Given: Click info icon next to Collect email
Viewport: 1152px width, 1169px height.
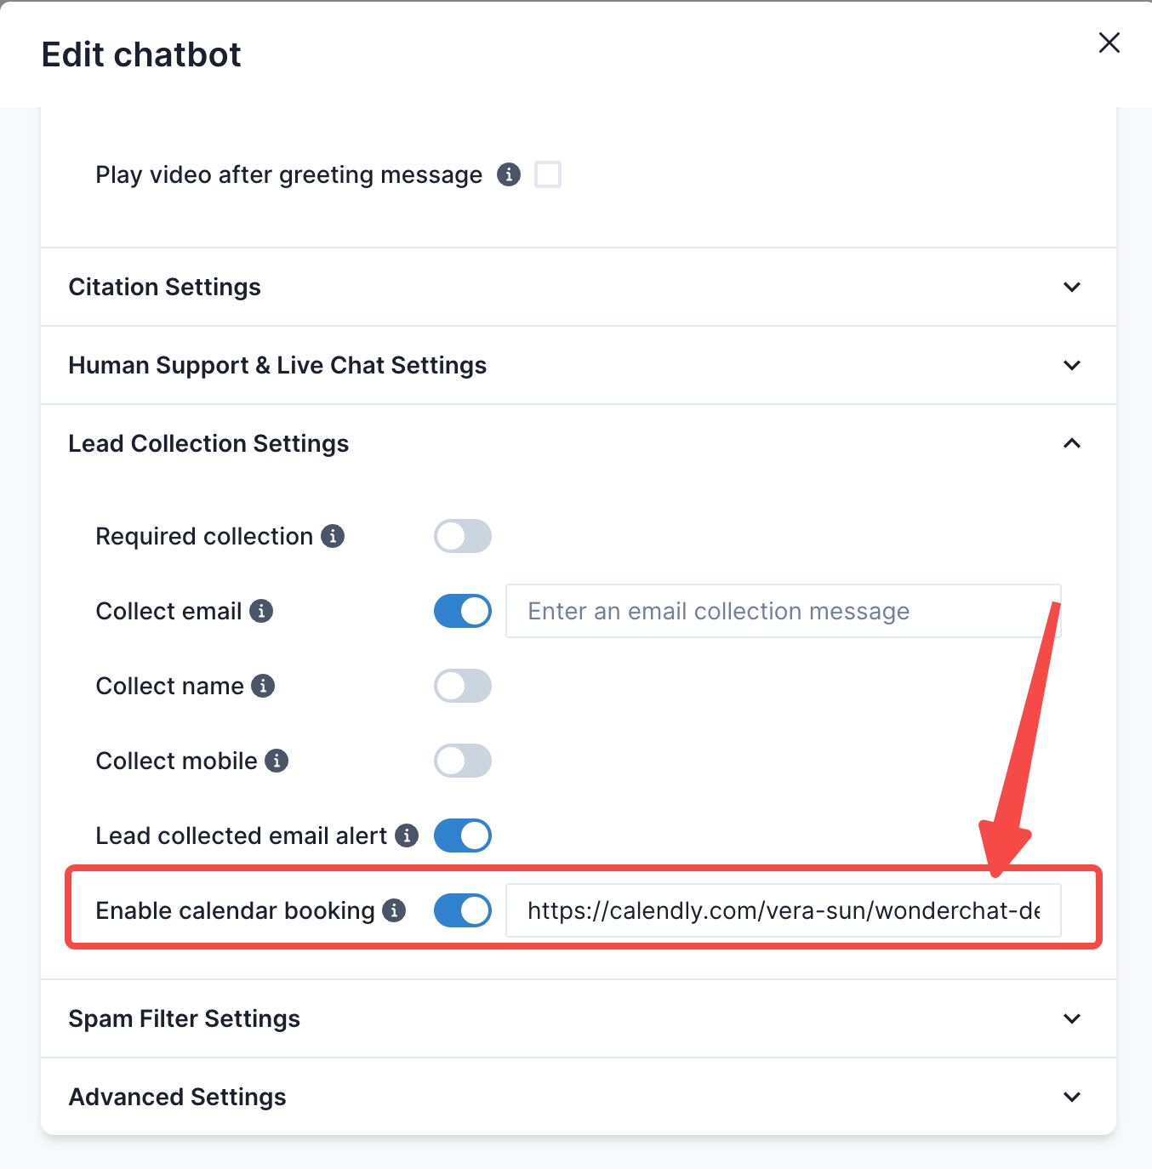Looking at the screenshot, I should [x=261, y=611].
